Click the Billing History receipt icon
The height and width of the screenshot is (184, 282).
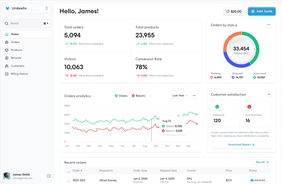click(x=7, y=74)
